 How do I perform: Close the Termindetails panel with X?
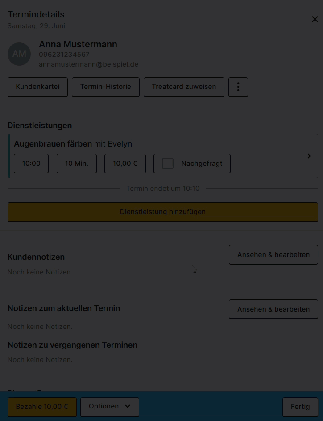tap(315, 19)
